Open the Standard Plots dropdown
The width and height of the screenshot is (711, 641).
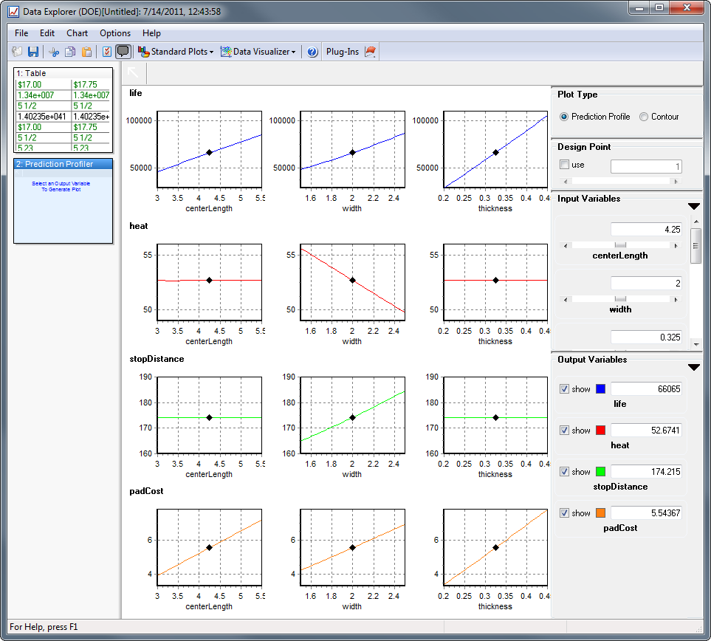coord(176,52)
